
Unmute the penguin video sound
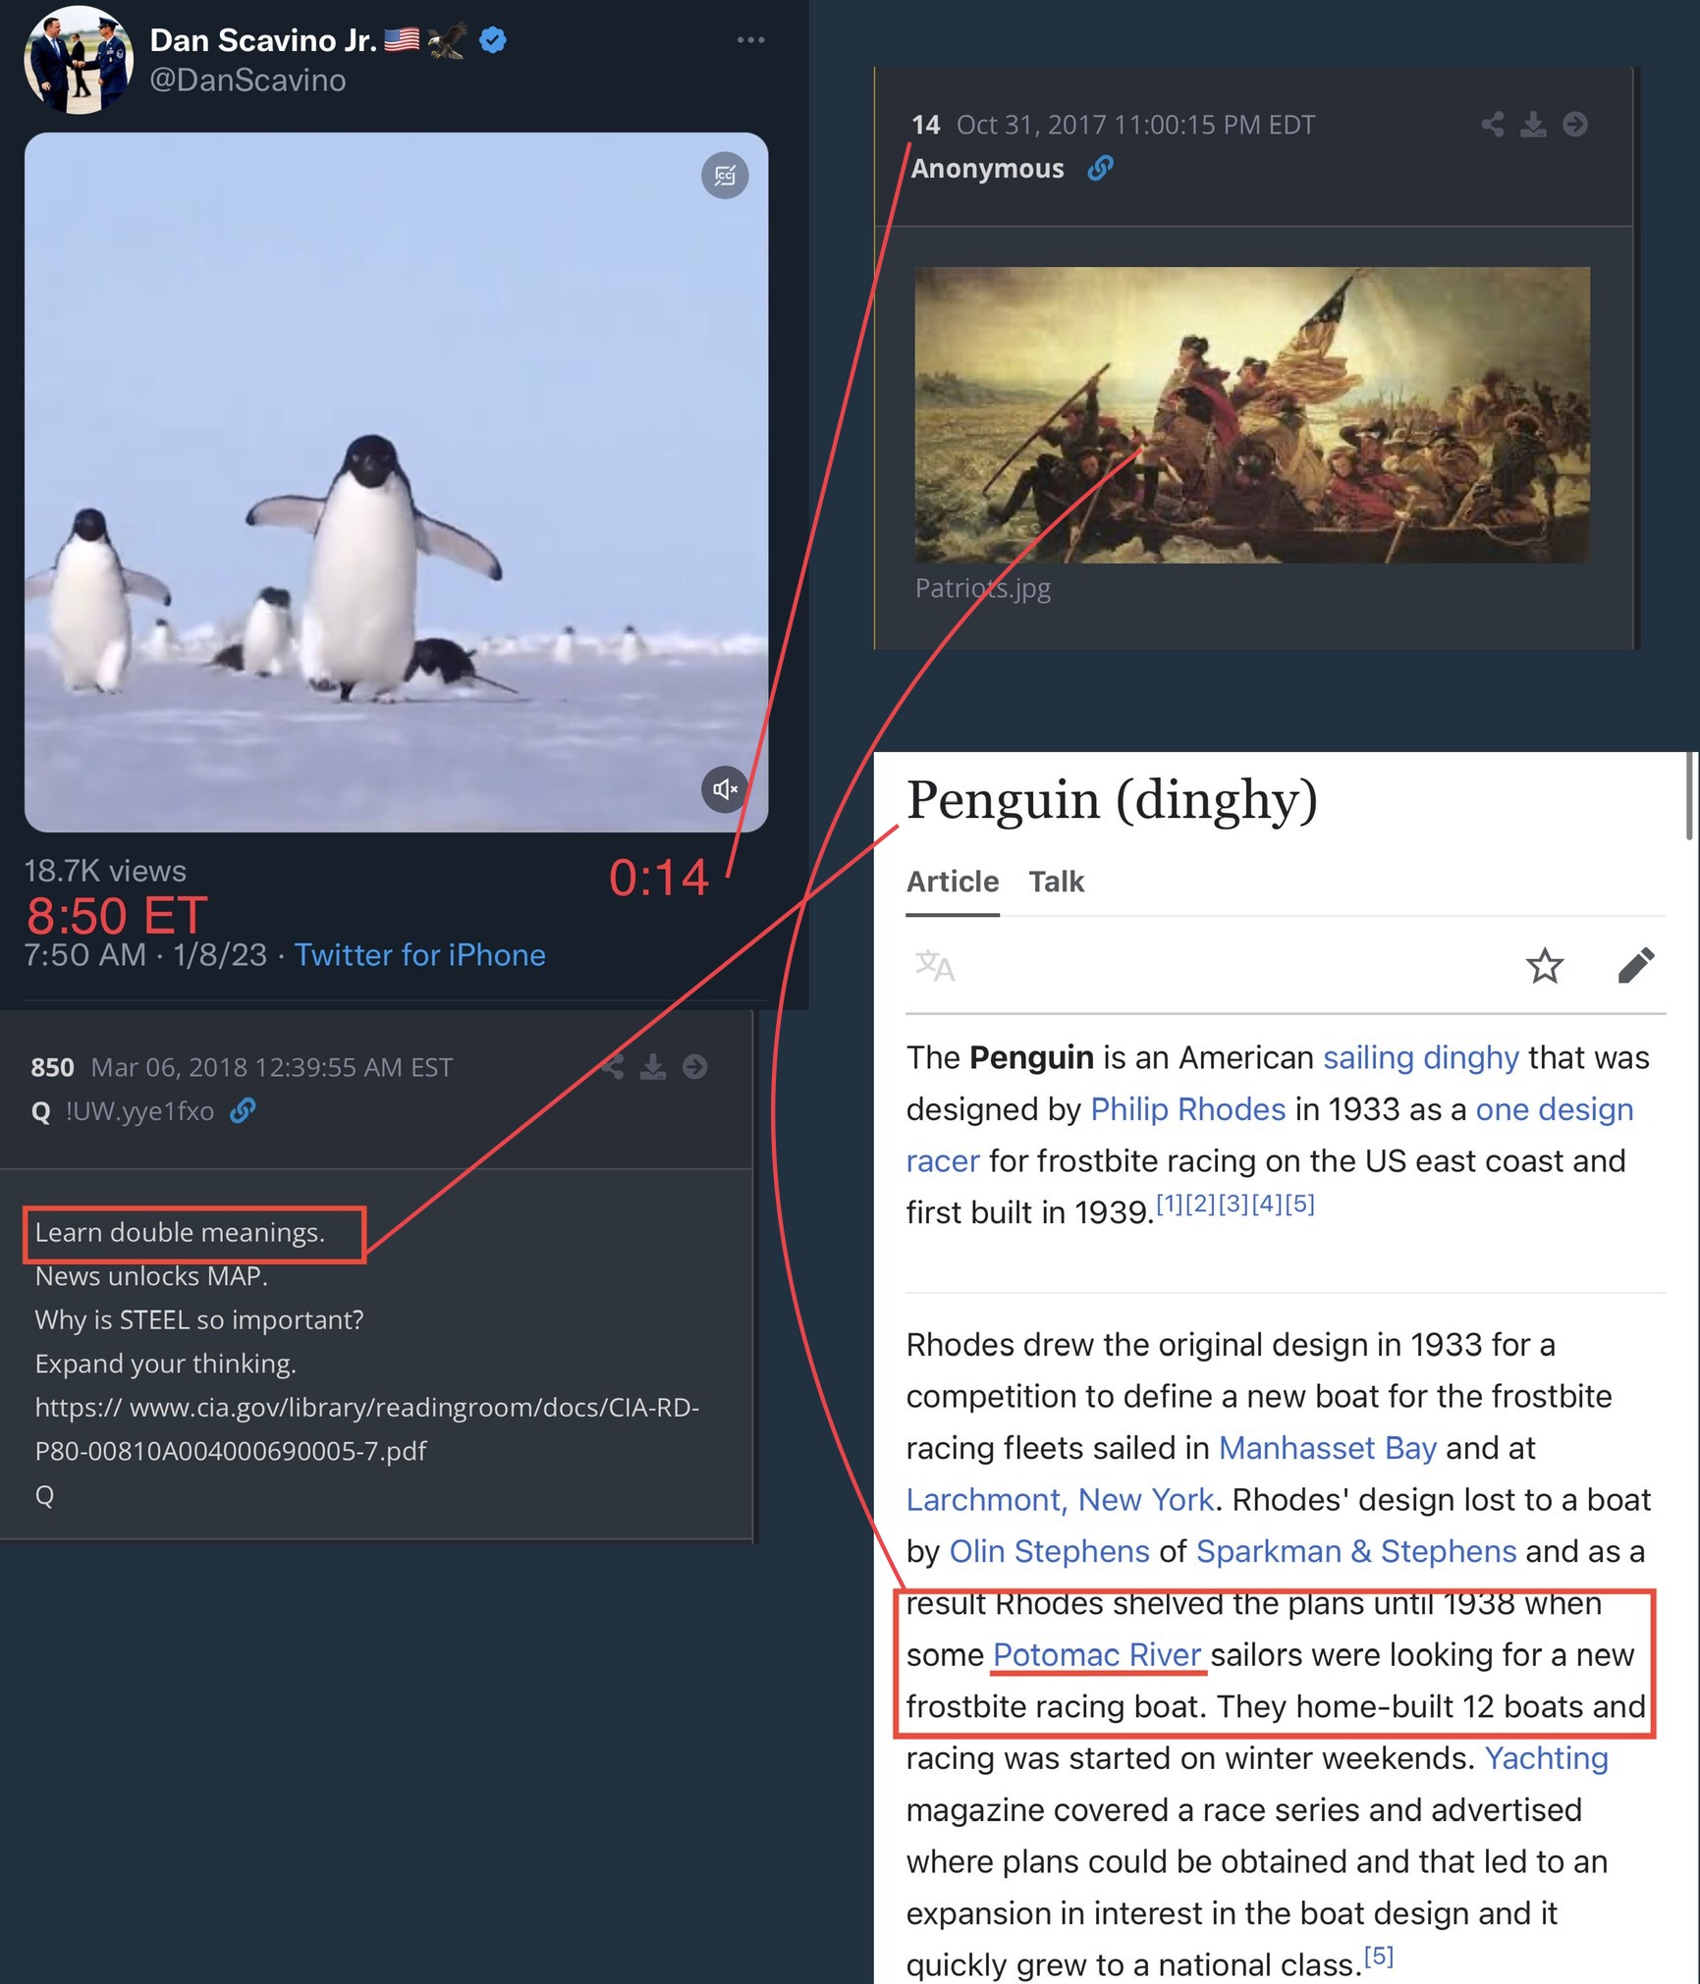pyautogui.click(x=725, y=788)
